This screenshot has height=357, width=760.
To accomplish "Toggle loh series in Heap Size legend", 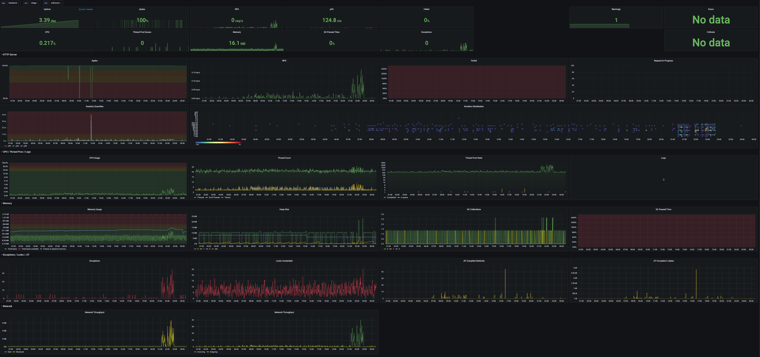I will coord(216,249).
